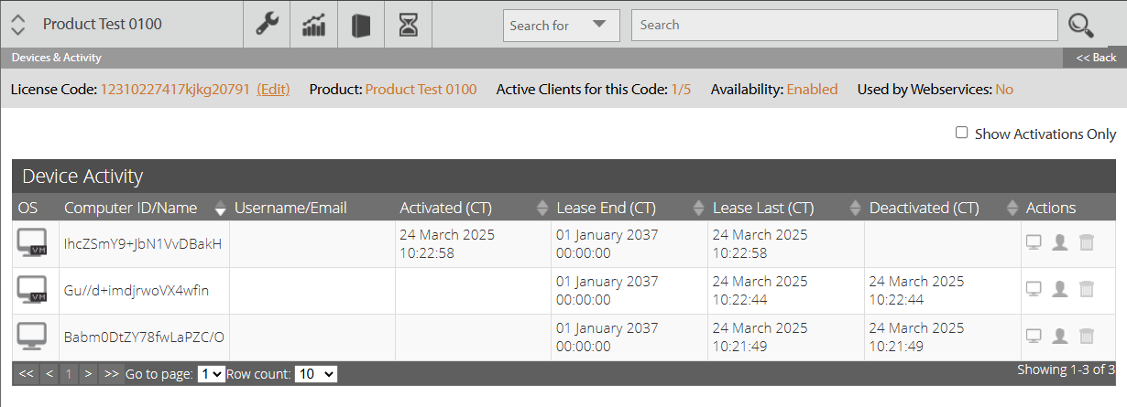Click the Actions column header

pyautogui.click(x=1051, y=209)
